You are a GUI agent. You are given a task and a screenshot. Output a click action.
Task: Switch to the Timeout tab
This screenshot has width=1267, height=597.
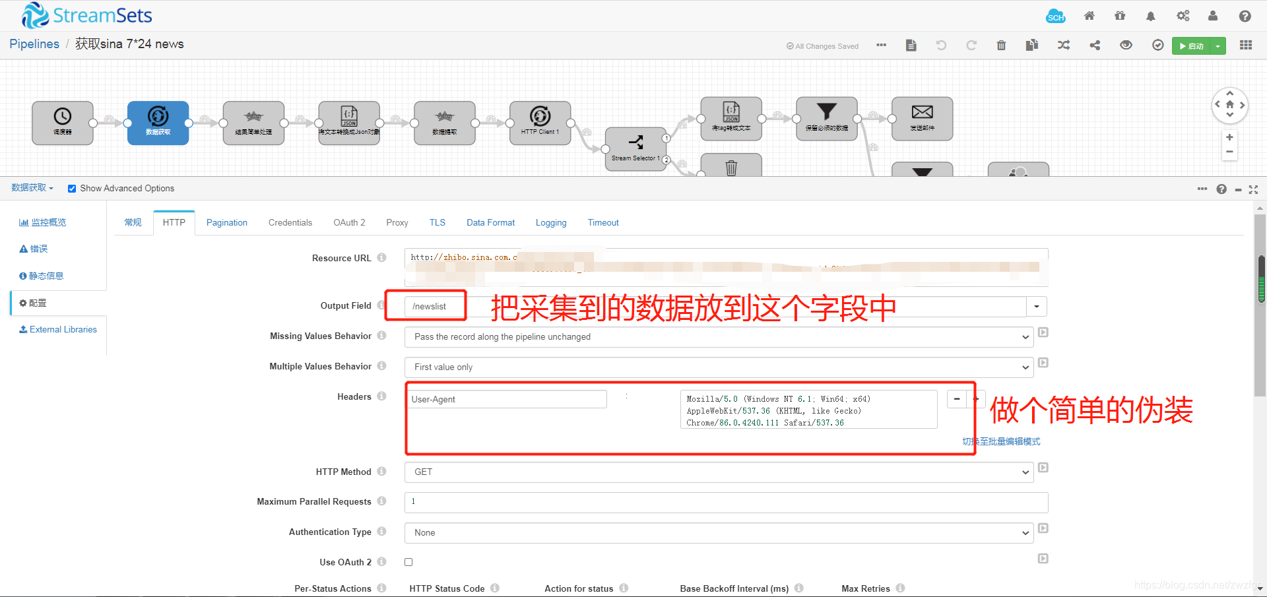(x=603, y=222)
